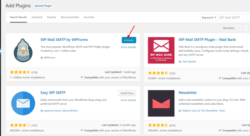
Task: Switch to the Recommended tab
Action: click(x=70, y=17)
